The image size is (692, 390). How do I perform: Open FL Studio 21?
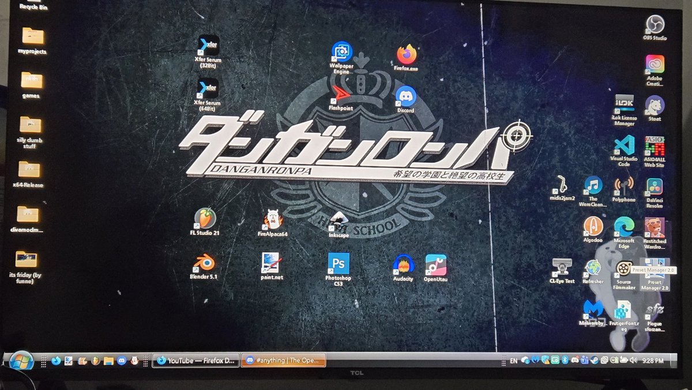(x=204, y=222)
